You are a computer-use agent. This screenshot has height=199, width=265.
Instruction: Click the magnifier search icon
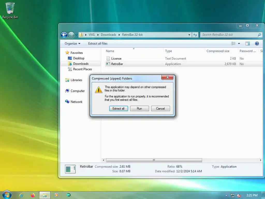pos(259,35)
